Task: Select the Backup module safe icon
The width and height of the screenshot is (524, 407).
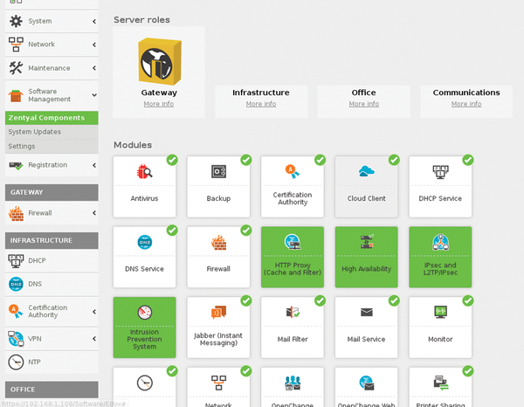Action: tap(218, 171)
